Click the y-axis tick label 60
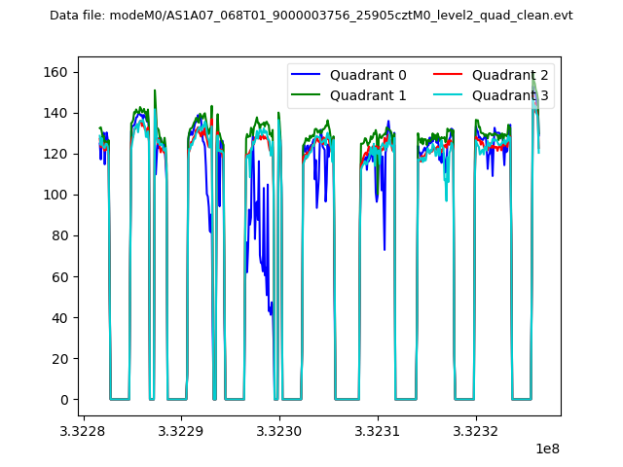This screenshot has height=467, width=623. pos(61,277)
